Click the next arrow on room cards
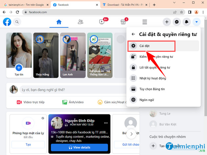The width and height of the screenshot is (207, 155). pyautogui.click(x=131, y=134)
